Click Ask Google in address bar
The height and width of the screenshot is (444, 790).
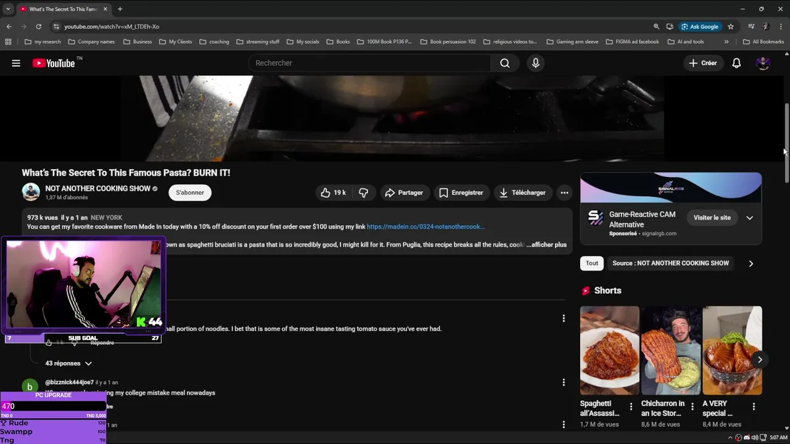pyautogui.click(x=700, y=27)
